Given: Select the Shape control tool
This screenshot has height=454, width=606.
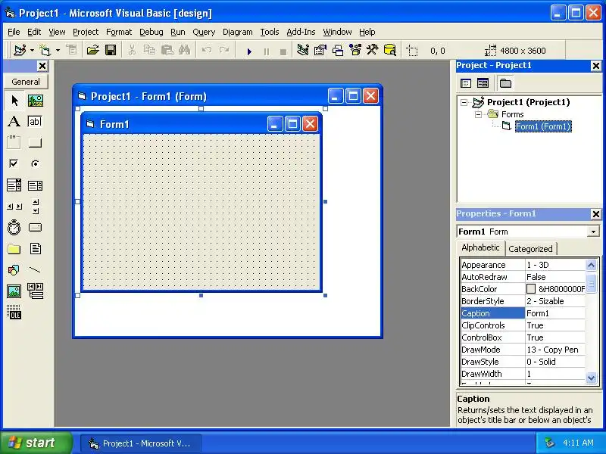Looking at the screenshot, I should (14, 270).
